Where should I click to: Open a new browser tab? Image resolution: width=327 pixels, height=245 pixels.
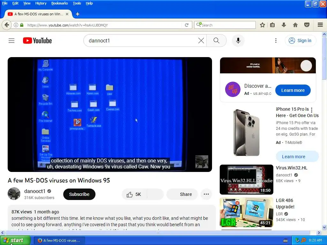(x=78, y=14)
